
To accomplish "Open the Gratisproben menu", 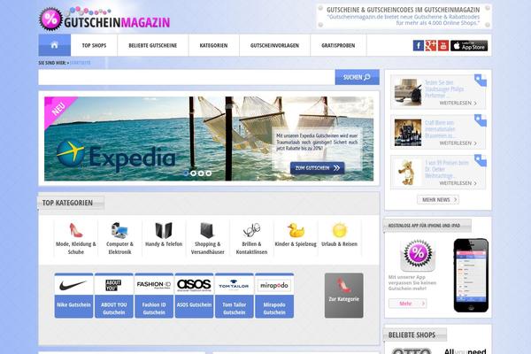I will coord(338,45).
